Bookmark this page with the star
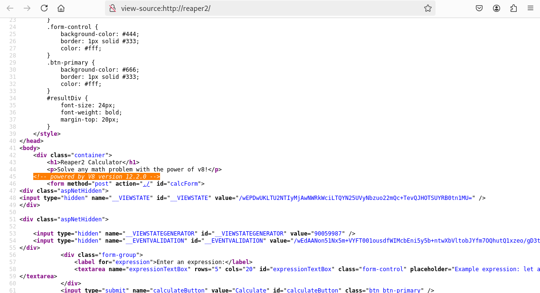 [x=428, y=8]
